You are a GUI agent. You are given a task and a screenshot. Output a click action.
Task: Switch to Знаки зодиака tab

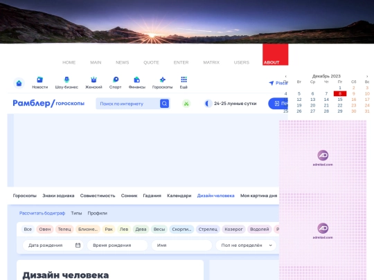(58, 196)
